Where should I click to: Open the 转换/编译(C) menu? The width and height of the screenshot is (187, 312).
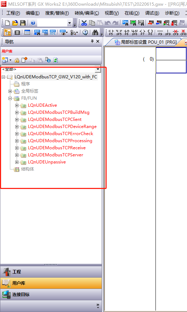87,13
